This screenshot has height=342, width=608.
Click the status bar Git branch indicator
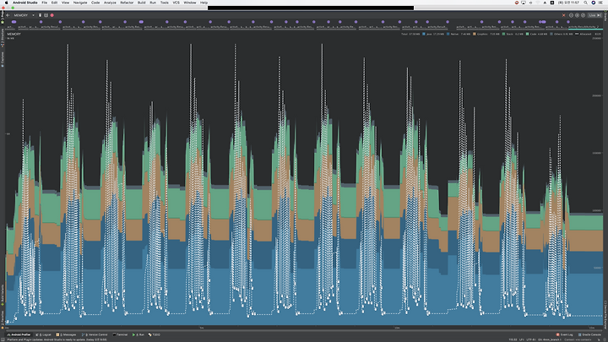550,339
